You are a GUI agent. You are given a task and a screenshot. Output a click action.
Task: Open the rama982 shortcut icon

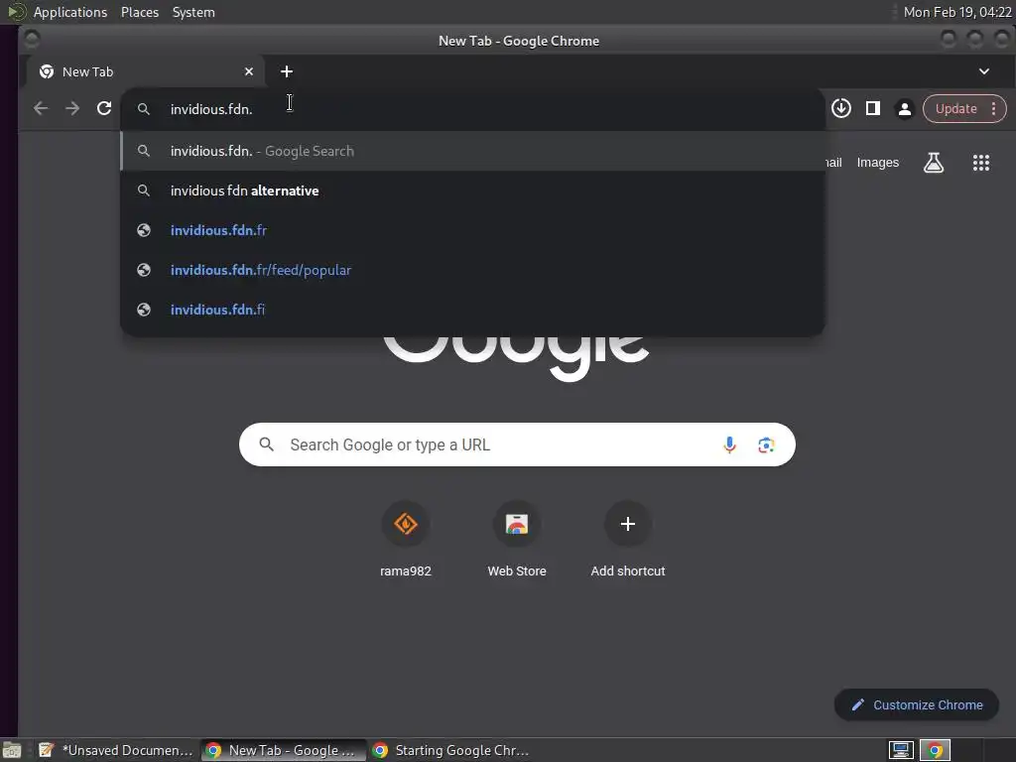coord(406,524)
